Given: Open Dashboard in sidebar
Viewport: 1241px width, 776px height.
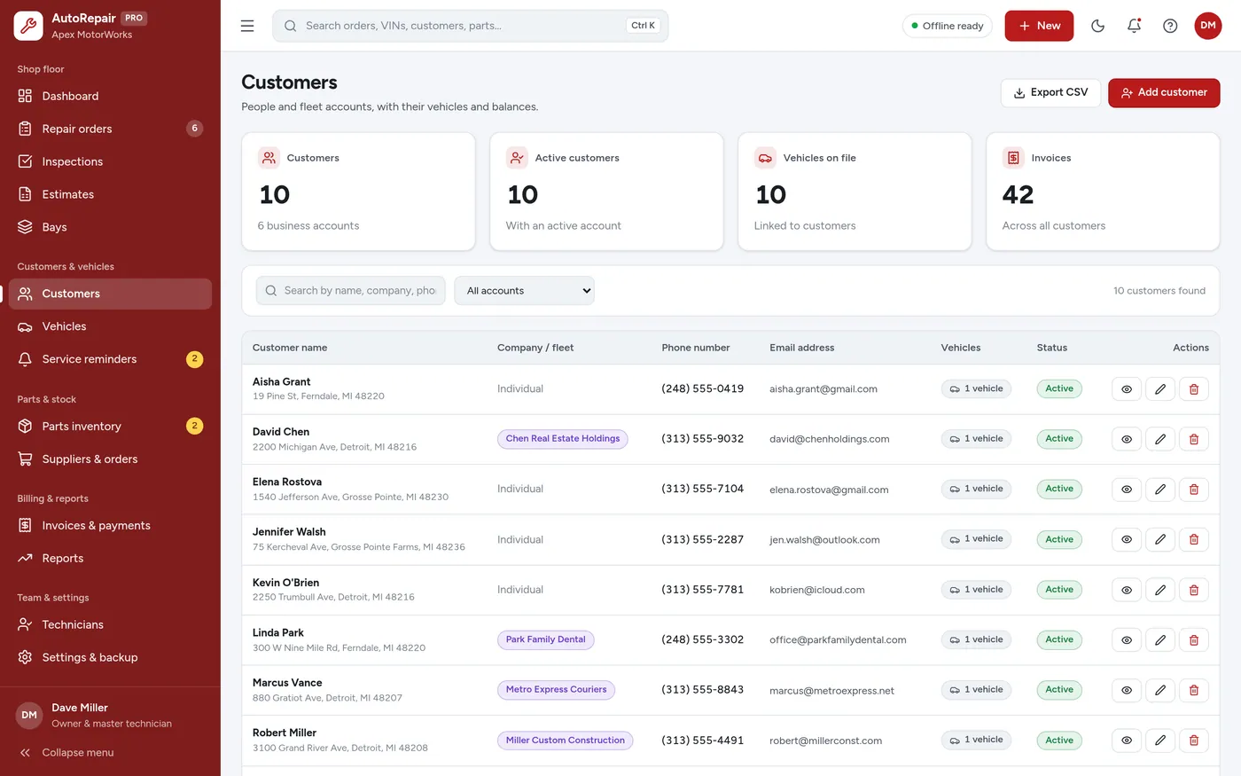Looking at the screenshot, I should tap(110, 96).
